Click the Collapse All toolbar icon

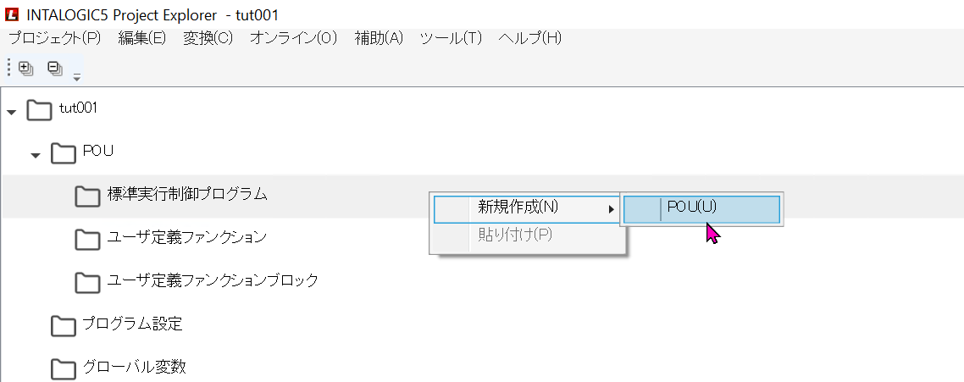[54, 69]
